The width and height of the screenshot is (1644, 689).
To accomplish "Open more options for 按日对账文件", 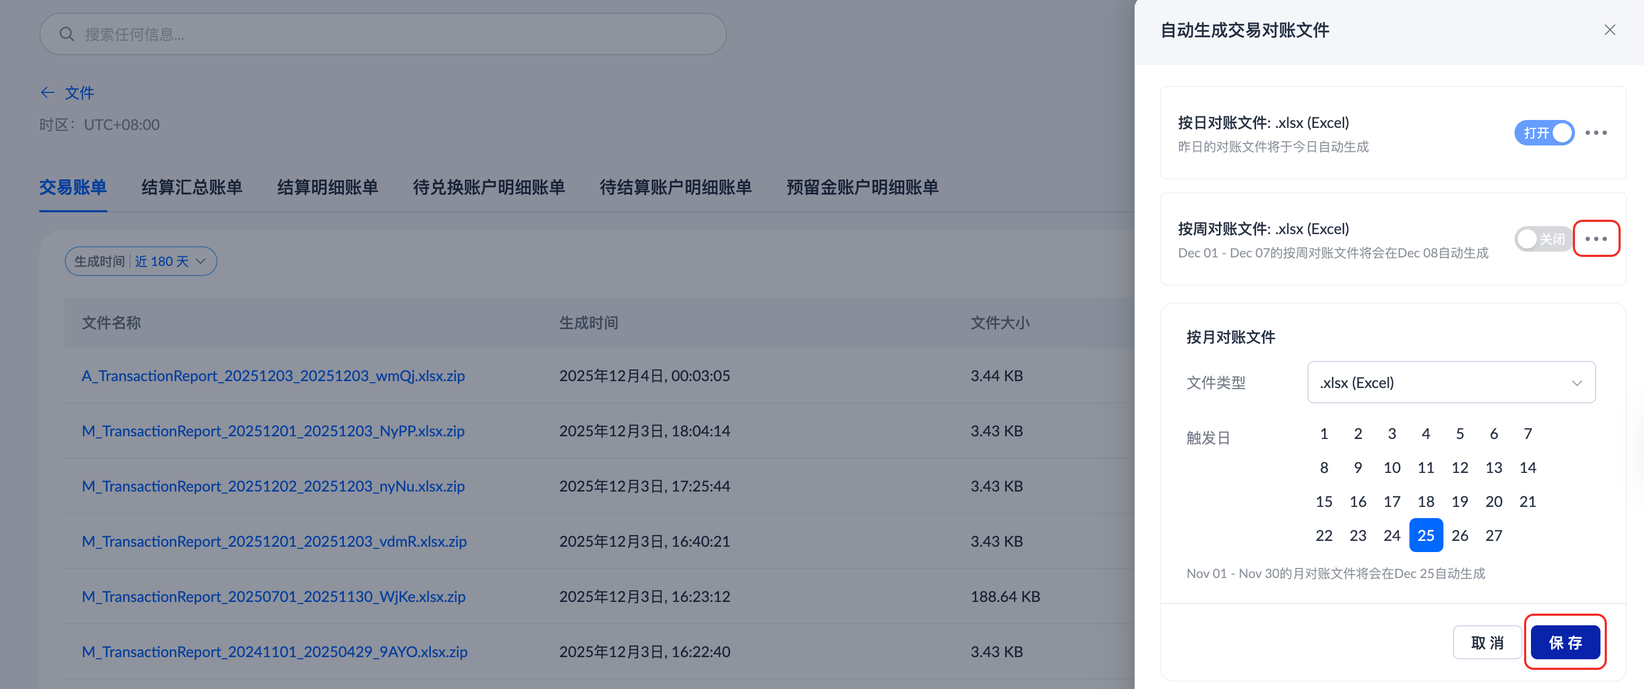I will (1596, 133).
